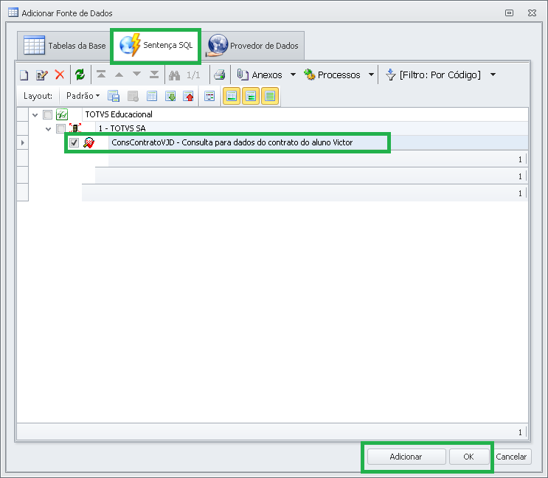The width and height of the screenshot is (548, 478).
Task: Click the Anexos toolbar label
Action: [x=267, y=75]
